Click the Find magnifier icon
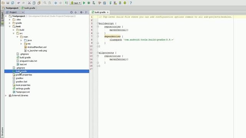Viewport: 246px width, 138px height. [45, 3]
